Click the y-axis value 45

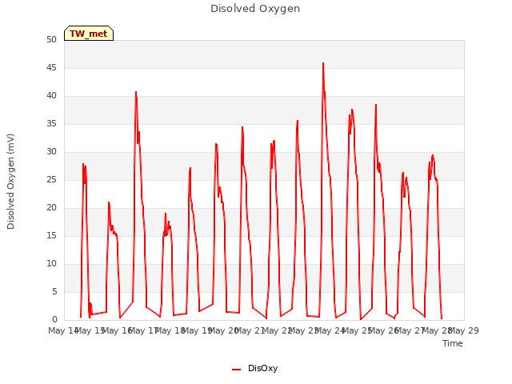(x=51, y=67)
